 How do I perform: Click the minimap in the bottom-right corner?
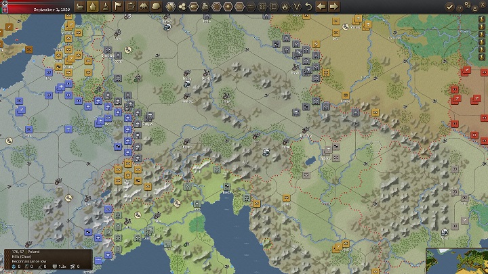tap(457, 261)
